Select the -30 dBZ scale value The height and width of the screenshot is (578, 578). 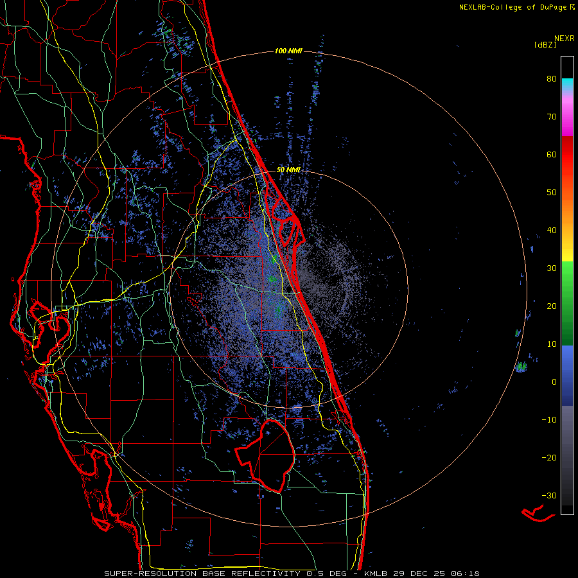point(549,495)
